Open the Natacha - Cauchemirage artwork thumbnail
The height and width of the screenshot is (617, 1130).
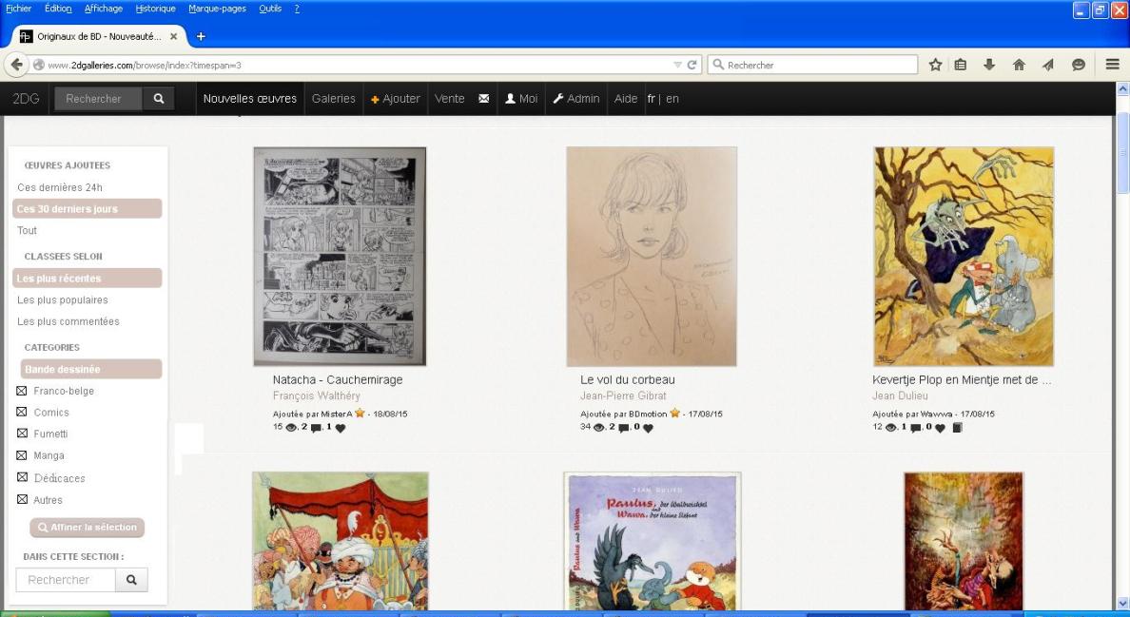[340, 256]
